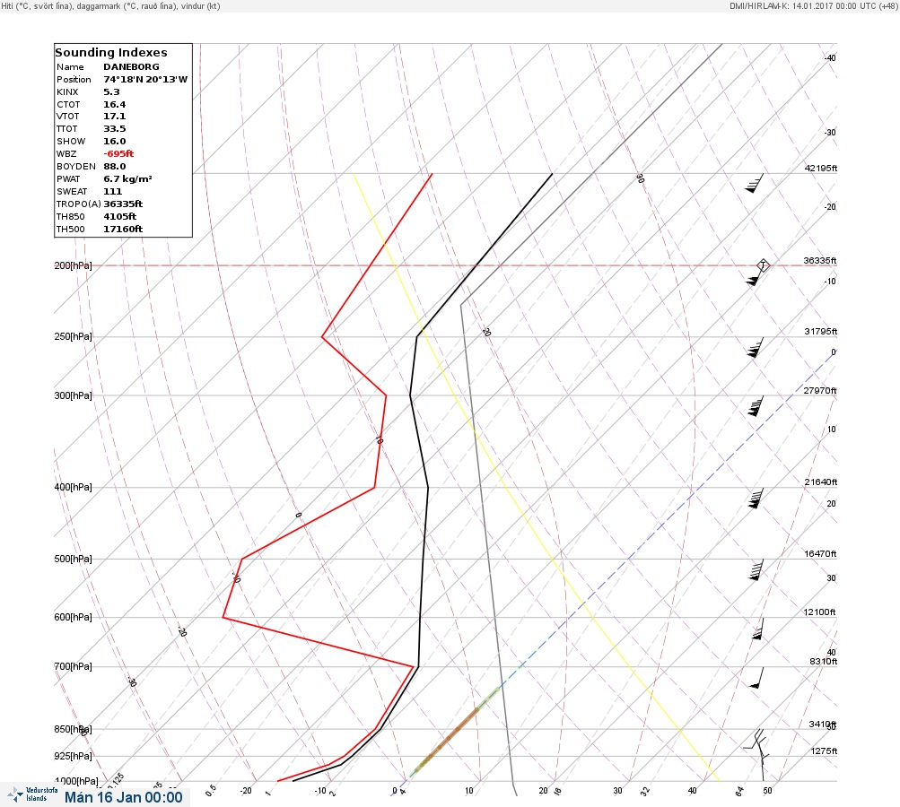The width and height of the screenshot is (900, 807).
Task: Click the BOYDEN value 88.0
Action: click(115, 167)
